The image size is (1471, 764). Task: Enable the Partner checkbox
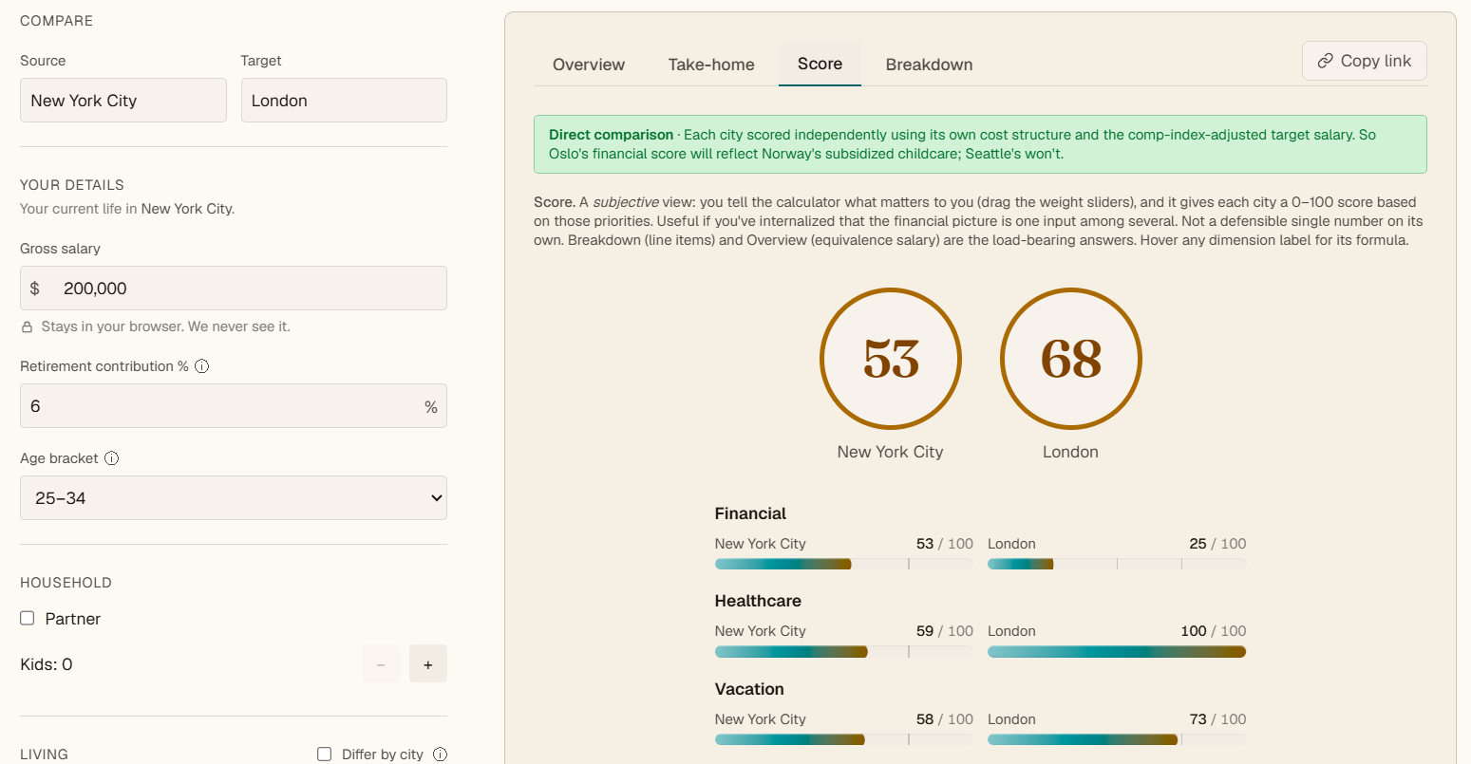[28, 619]
